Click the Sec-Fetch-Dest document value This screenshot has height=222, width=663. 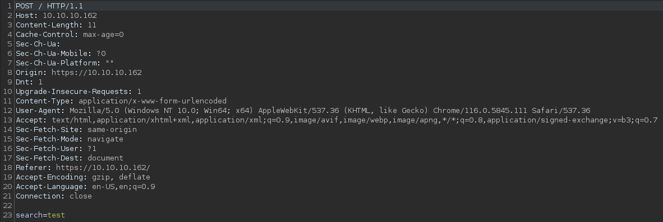[x=105, y=158]
